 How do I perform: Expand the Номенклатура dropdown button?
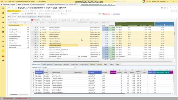coord(86,20)
